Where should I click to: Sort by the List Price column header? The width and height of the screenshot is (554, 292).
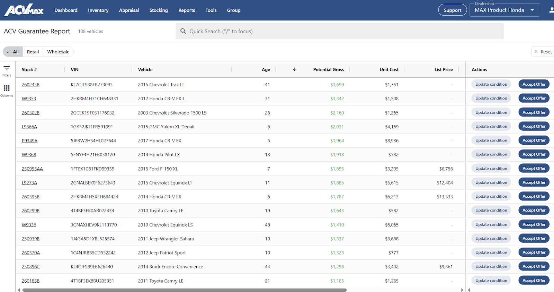tap(444, 69)
